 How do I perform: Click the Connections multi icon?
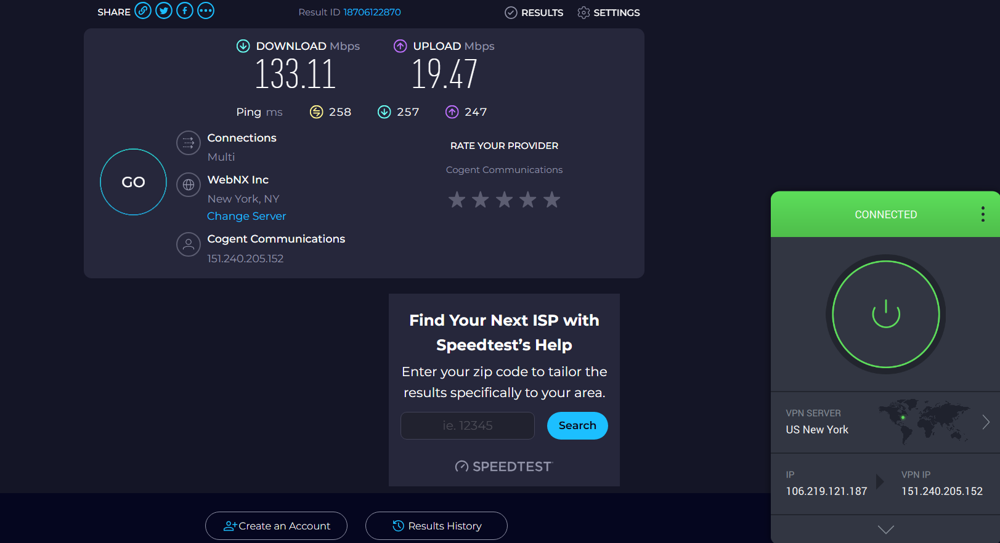click(189, 143)
